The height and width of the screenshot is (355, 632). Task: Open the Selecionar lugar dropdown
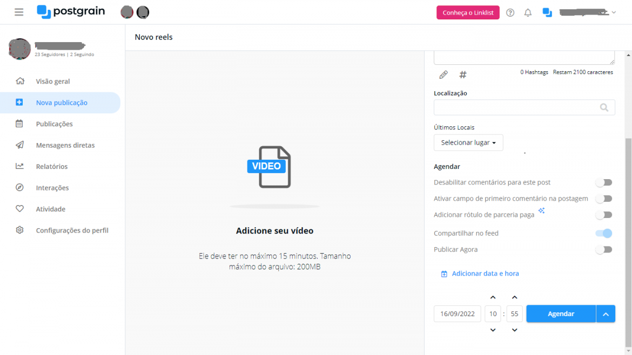(468, 142)
